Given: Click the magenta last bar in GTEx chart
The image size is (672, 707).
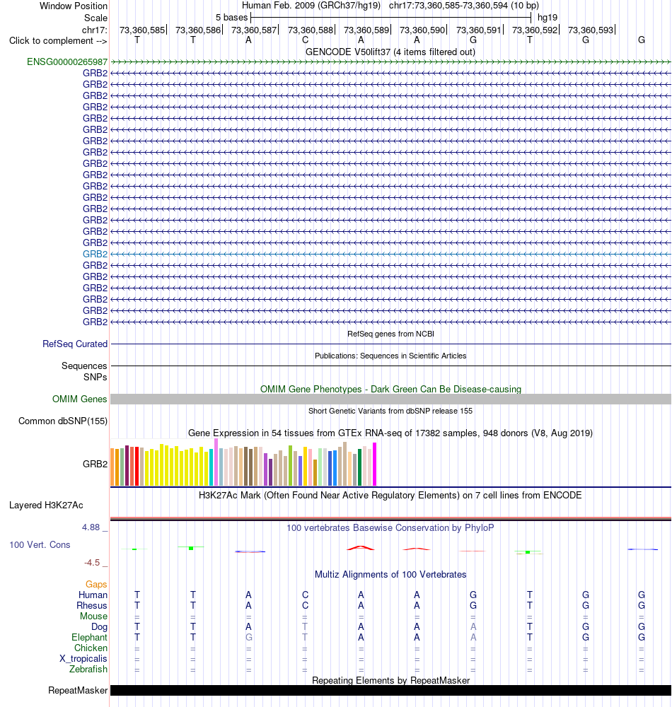Looking at the screenshot, I should pos(374,464).
